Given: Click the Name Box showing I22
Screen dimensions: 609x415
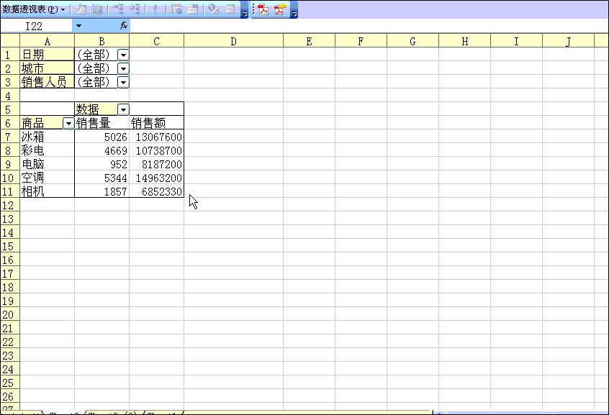Looking at the screenshot, I should pos(36,26).
